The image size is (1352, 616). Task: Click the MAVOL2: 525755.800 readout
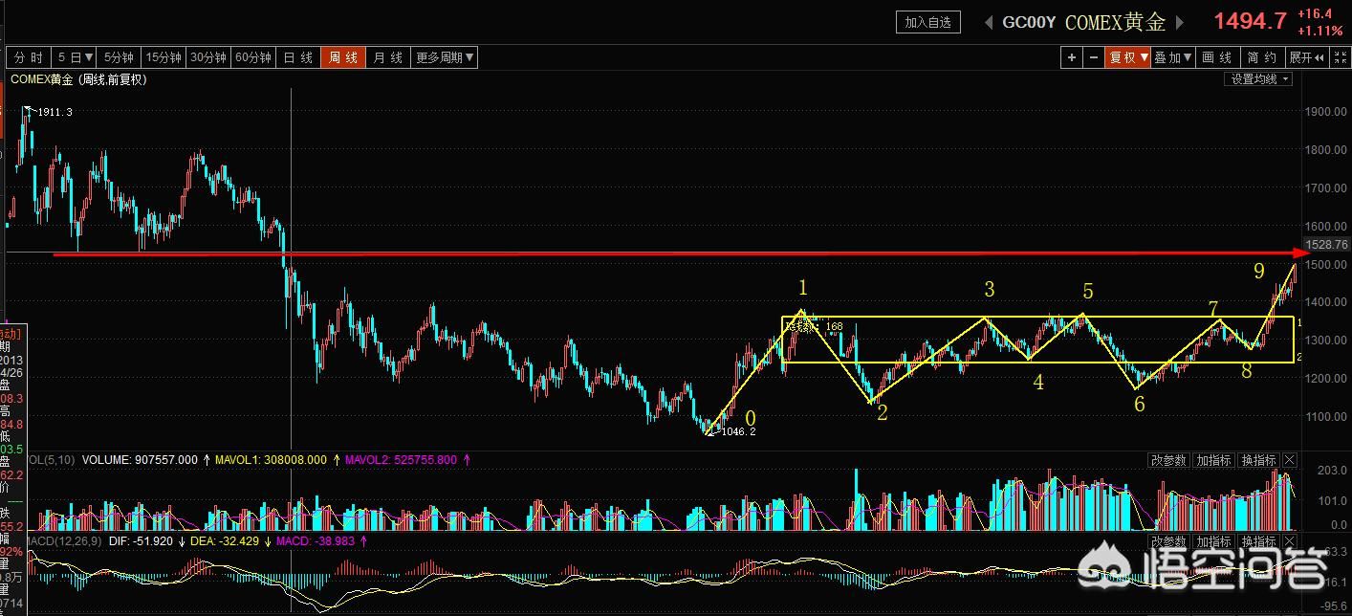point(400,460)
